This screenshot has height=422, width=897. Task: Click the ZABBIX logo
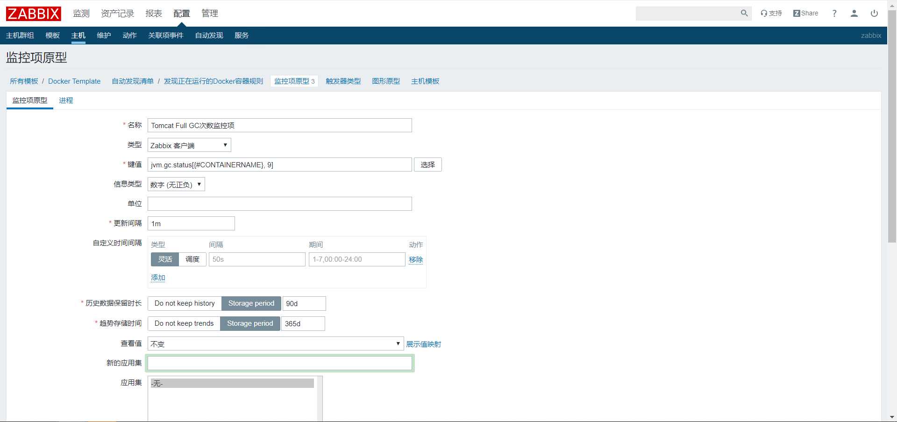pos(33,14)
